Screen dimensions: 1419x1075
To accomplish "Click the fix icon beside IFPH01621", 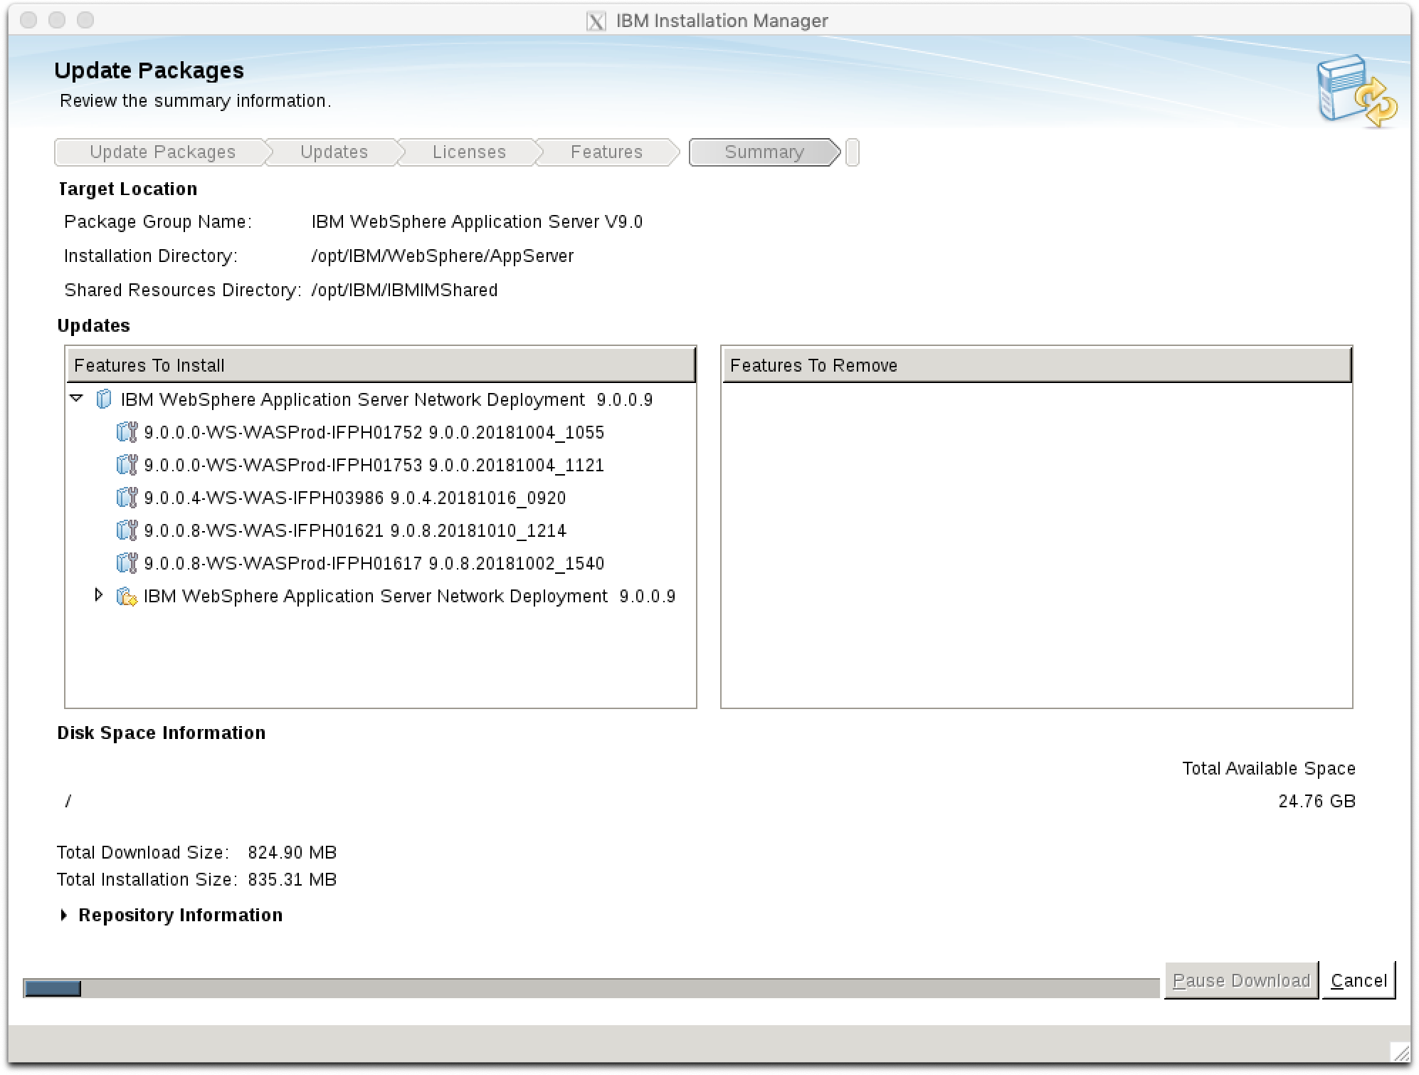I will 126,530.
